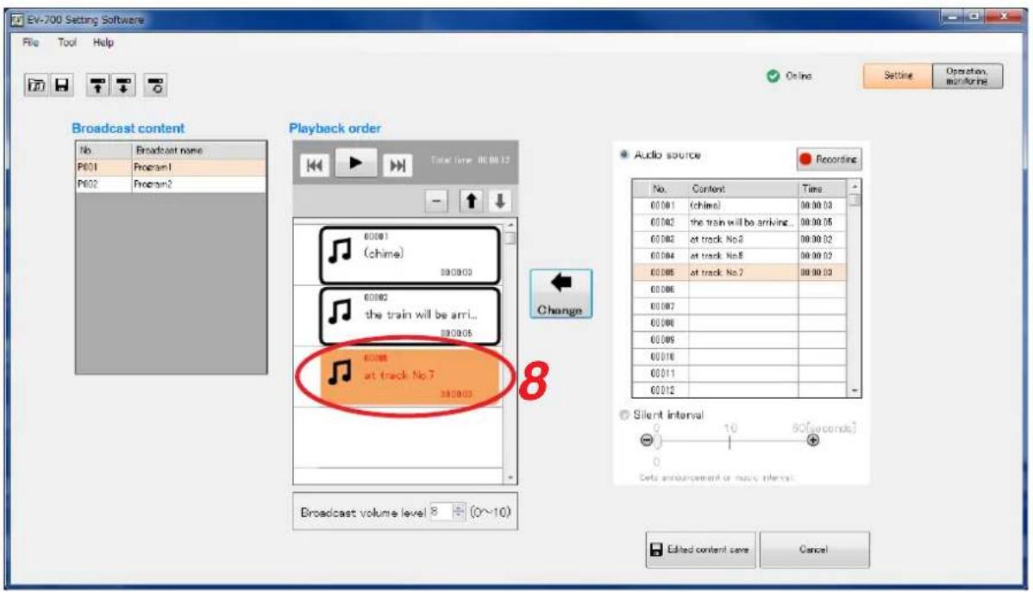The image size is (1033, 592).
Task: Select Program1 in Broadcast content
Action: (x=172, y=167)
